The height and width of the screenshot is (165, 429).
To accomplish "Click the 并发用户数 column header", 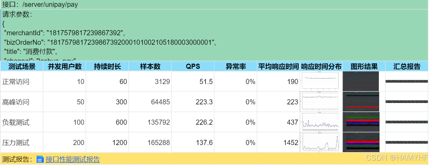I will 64,66.
